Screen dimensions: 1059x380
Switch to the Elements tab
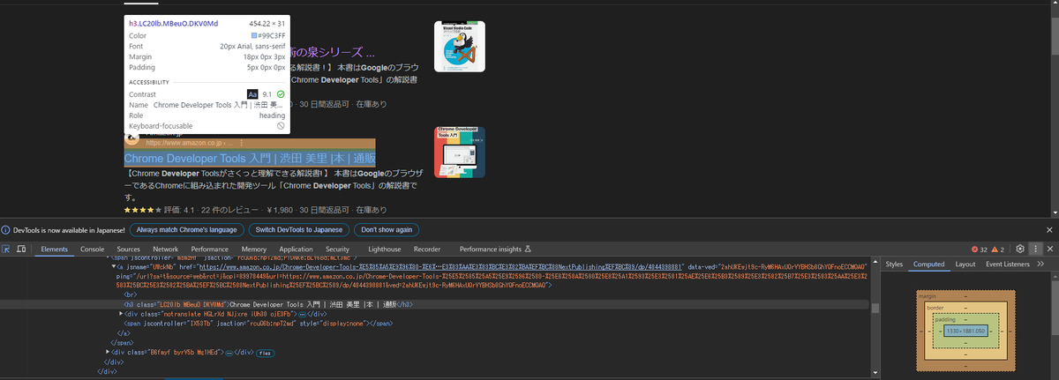[55, 250]
